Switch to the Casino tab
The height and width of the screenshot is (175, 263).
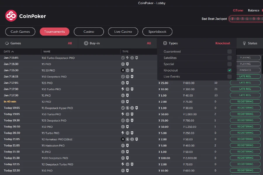89,32
